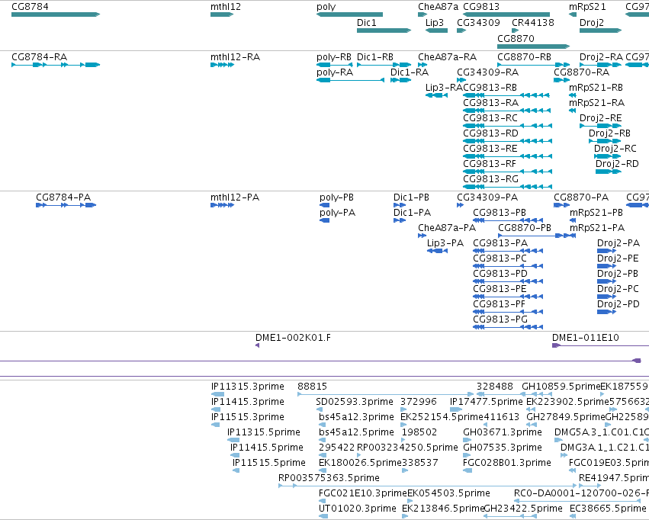Click the mthl12 gene label
649x520 pixels.
226,7
